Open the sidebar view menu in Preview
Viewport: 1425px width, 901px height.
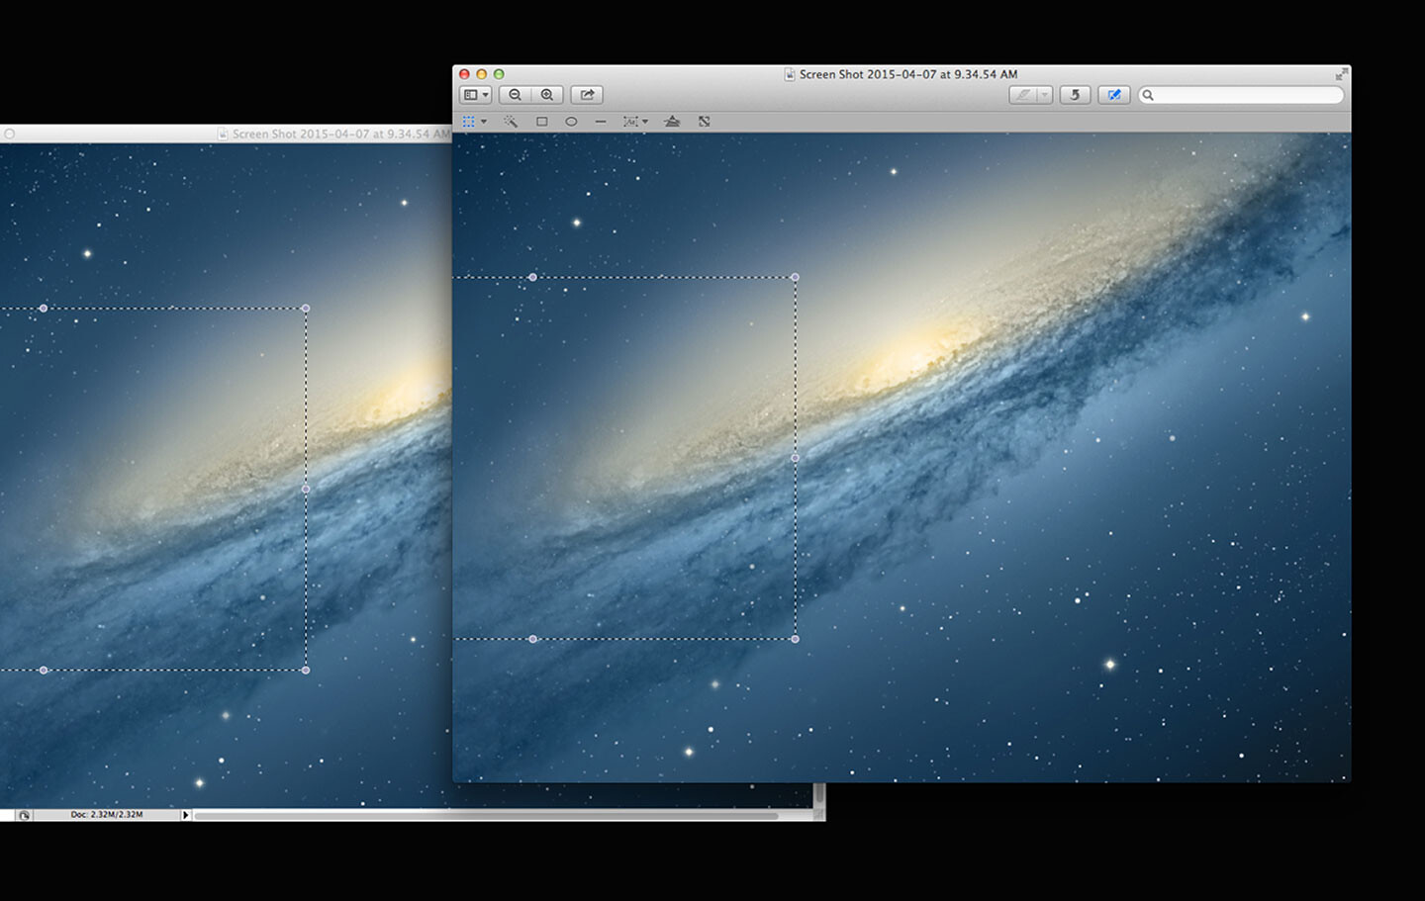pos(476,95)
